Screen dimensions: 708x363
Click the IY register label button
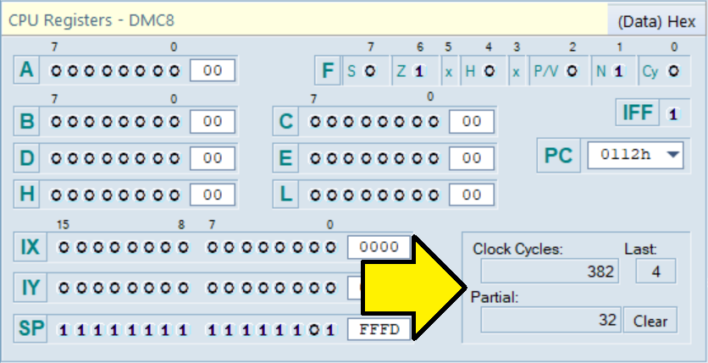(30, 287)
